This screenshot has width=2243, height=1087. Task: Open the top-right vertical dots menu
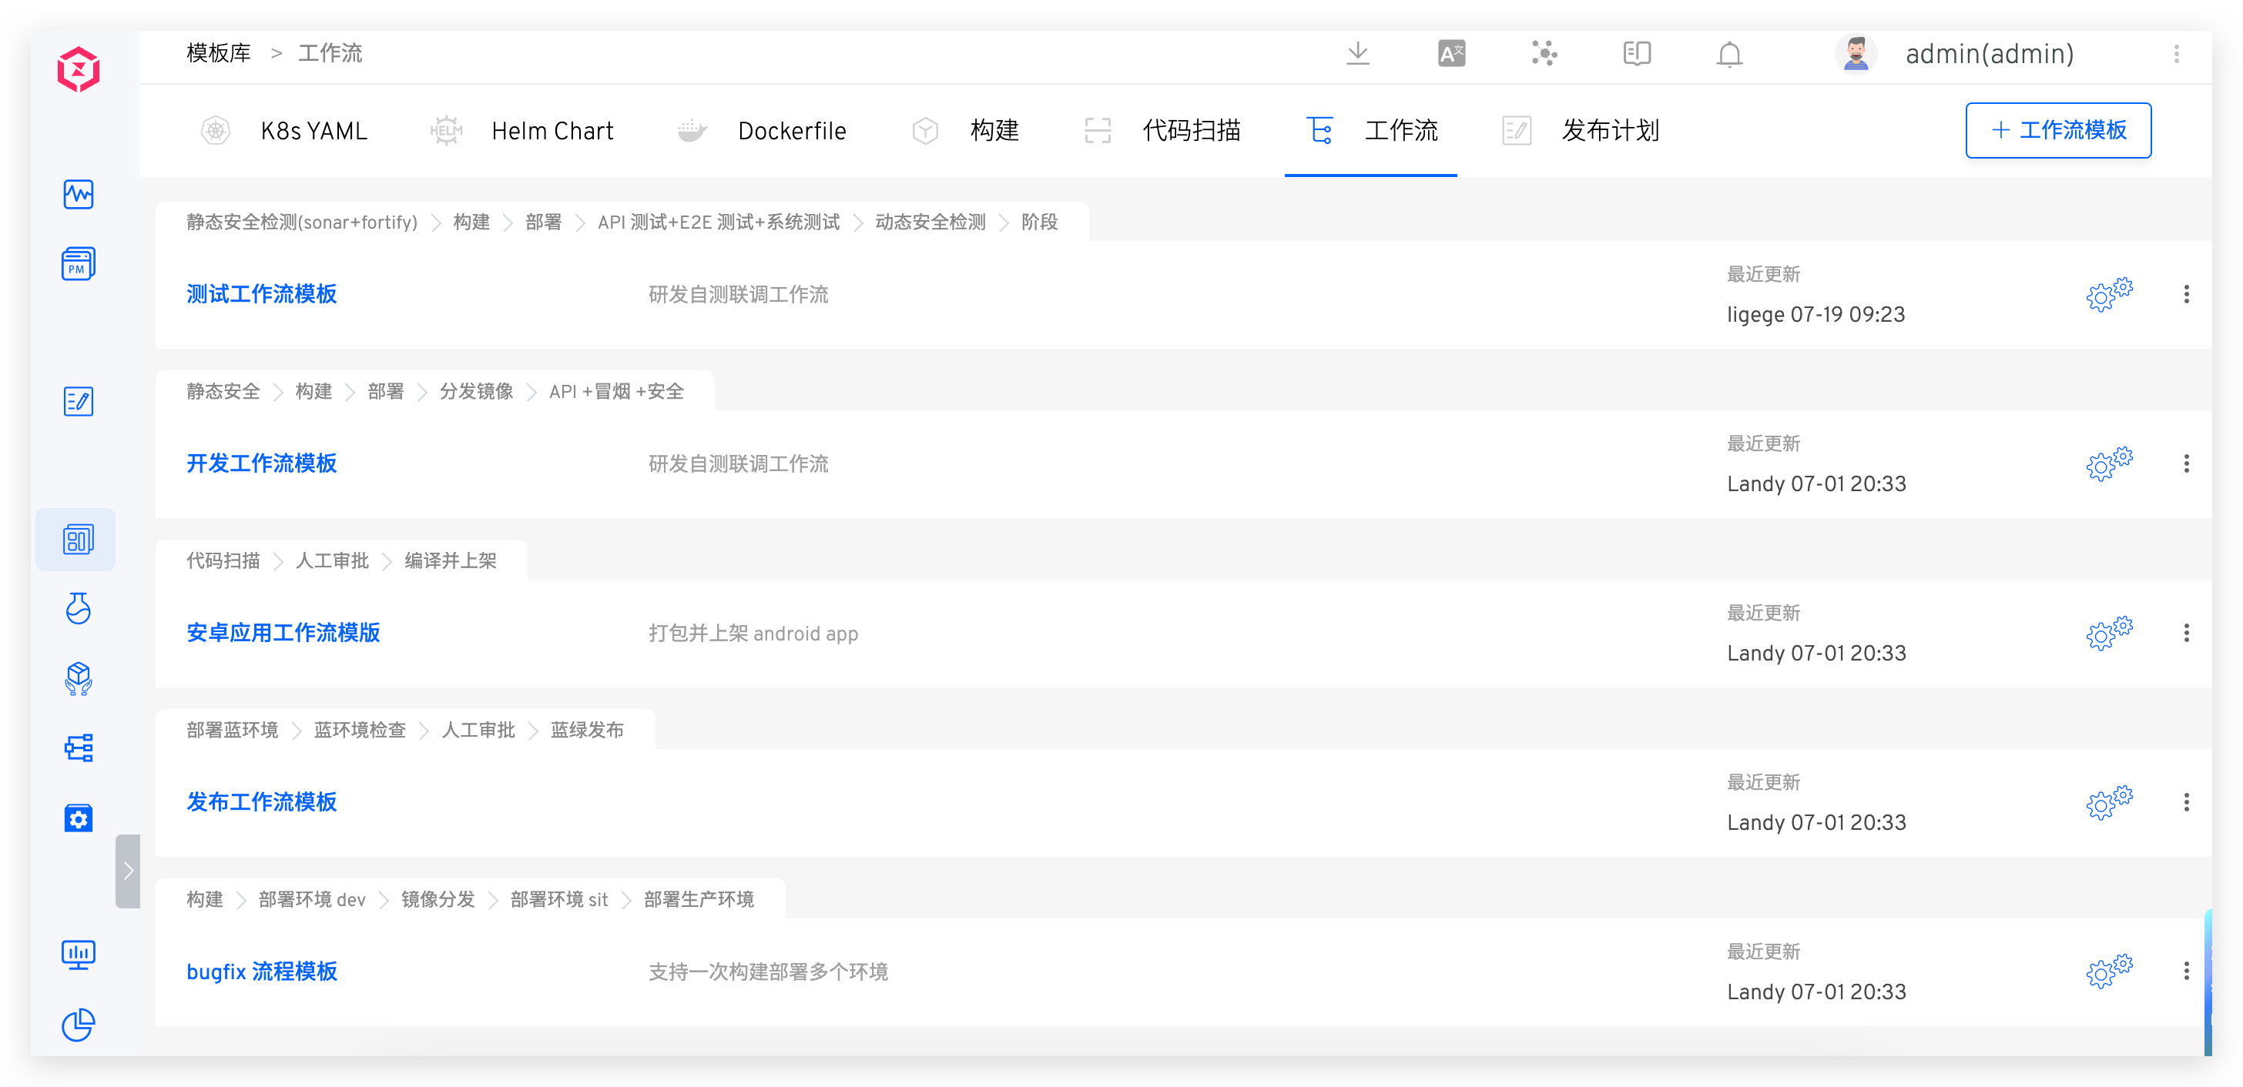point(2176,54)
